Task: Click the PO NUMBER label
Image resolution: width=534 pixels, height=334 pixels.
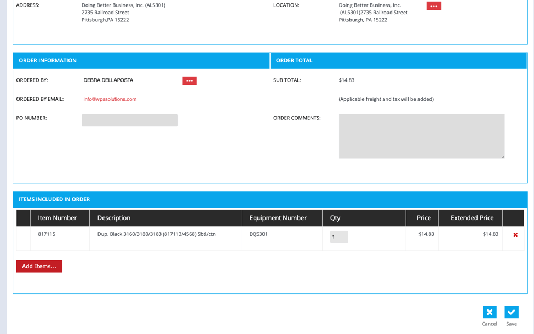Action: pos(31,118)
